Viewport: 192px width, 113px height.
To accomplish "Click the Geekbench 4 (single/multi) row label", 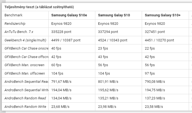I will point(25,40).
